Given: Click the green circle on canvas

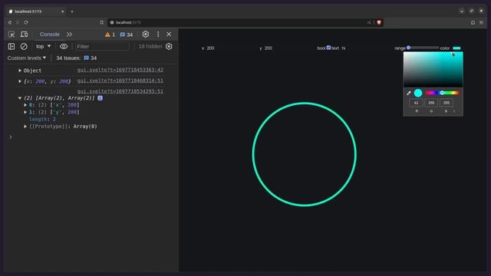Looking at the screenshot, I should [305, 154].
